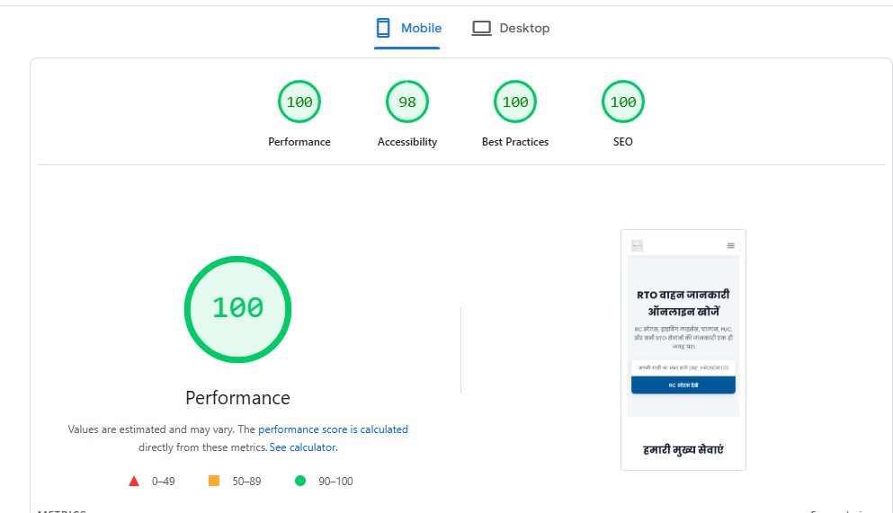Click the SEO 100 score gauge
The image size is (893, 513).
(x=623, y=102)
